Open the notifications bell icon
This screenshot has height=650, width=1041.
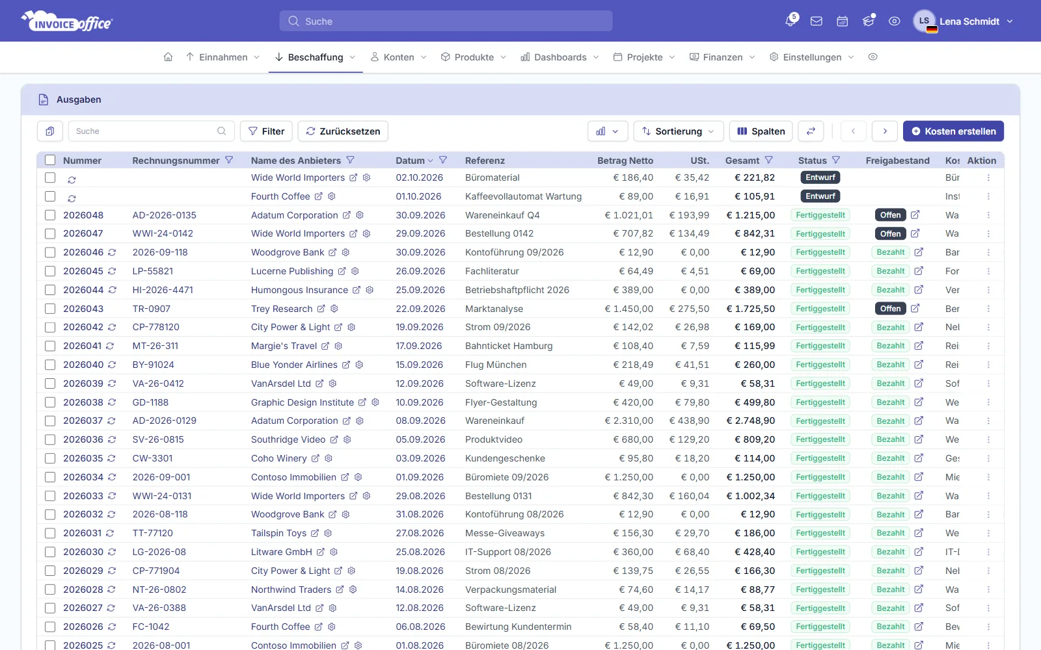(791, 21)
